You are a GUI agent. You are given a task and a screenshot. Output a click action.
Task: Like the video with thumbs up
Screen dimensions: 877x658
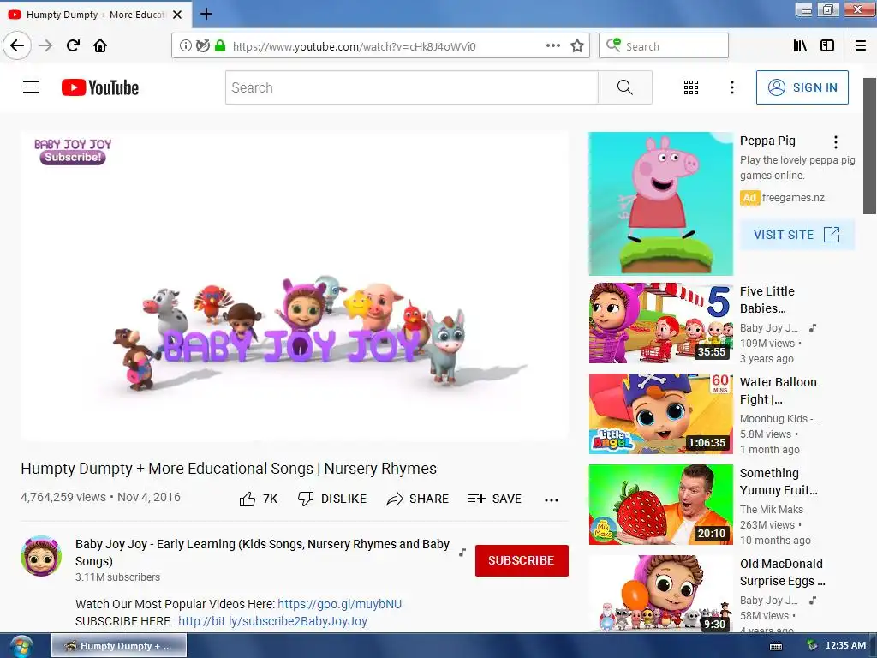coord(259,499)
